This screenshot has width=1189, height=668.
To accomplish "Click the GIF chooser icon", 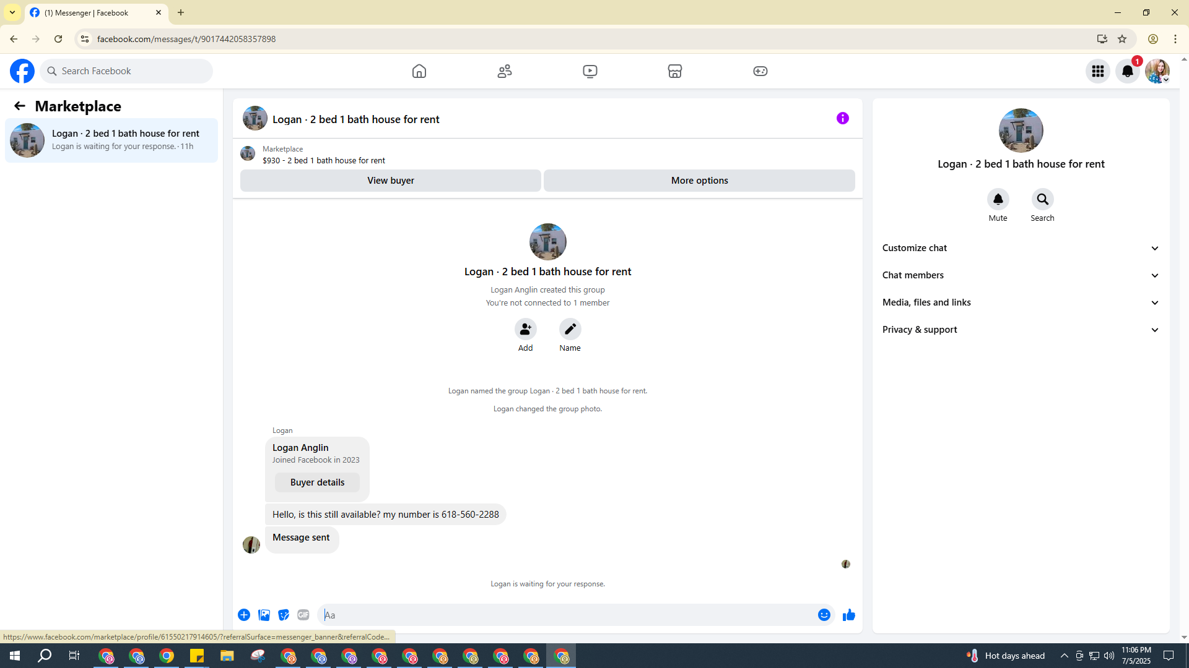I will (x=303, y=615).
